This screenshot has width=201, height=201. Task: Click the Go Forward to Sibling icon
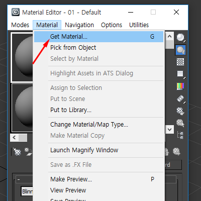[x=177, y=152]
